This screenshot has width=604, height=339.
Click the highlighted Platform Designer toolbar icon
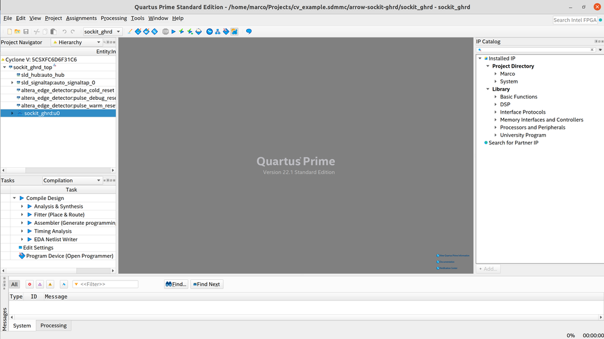coord(234,31)
